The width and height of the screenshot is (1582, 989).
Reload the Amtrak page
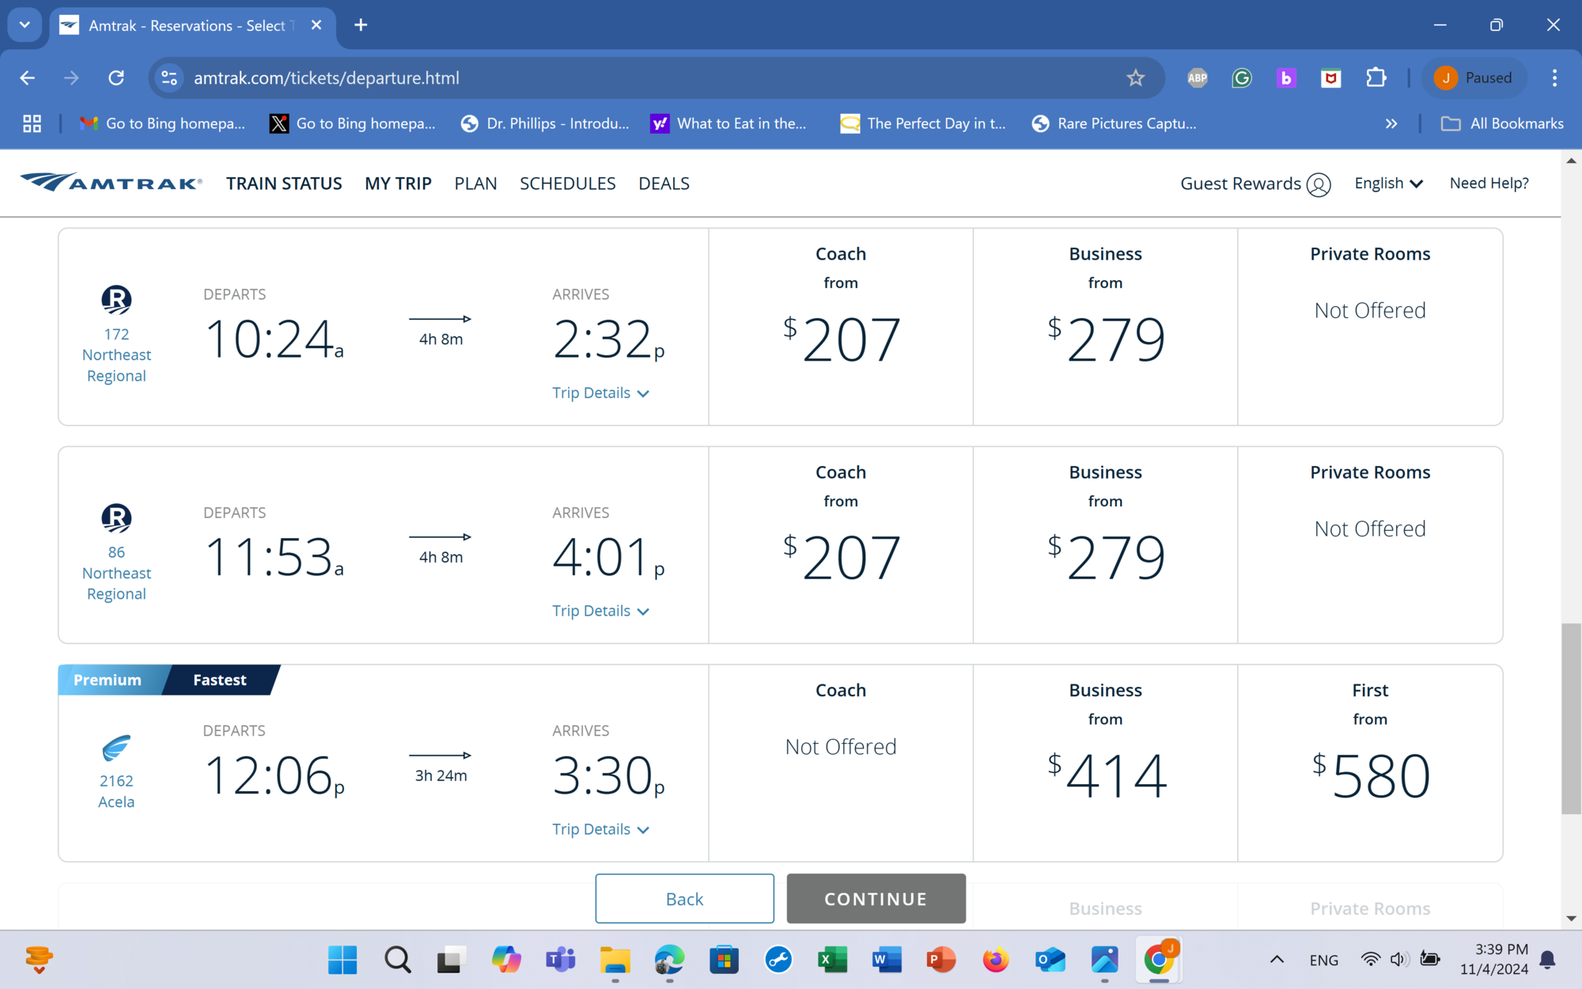tap(116, 78)
